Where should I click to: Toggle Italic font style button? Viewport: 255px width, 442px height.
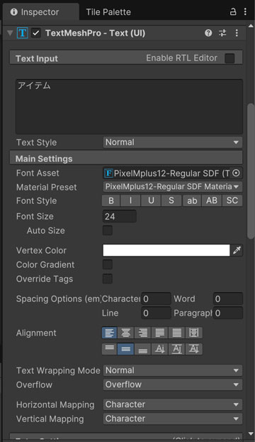point(130,200)
